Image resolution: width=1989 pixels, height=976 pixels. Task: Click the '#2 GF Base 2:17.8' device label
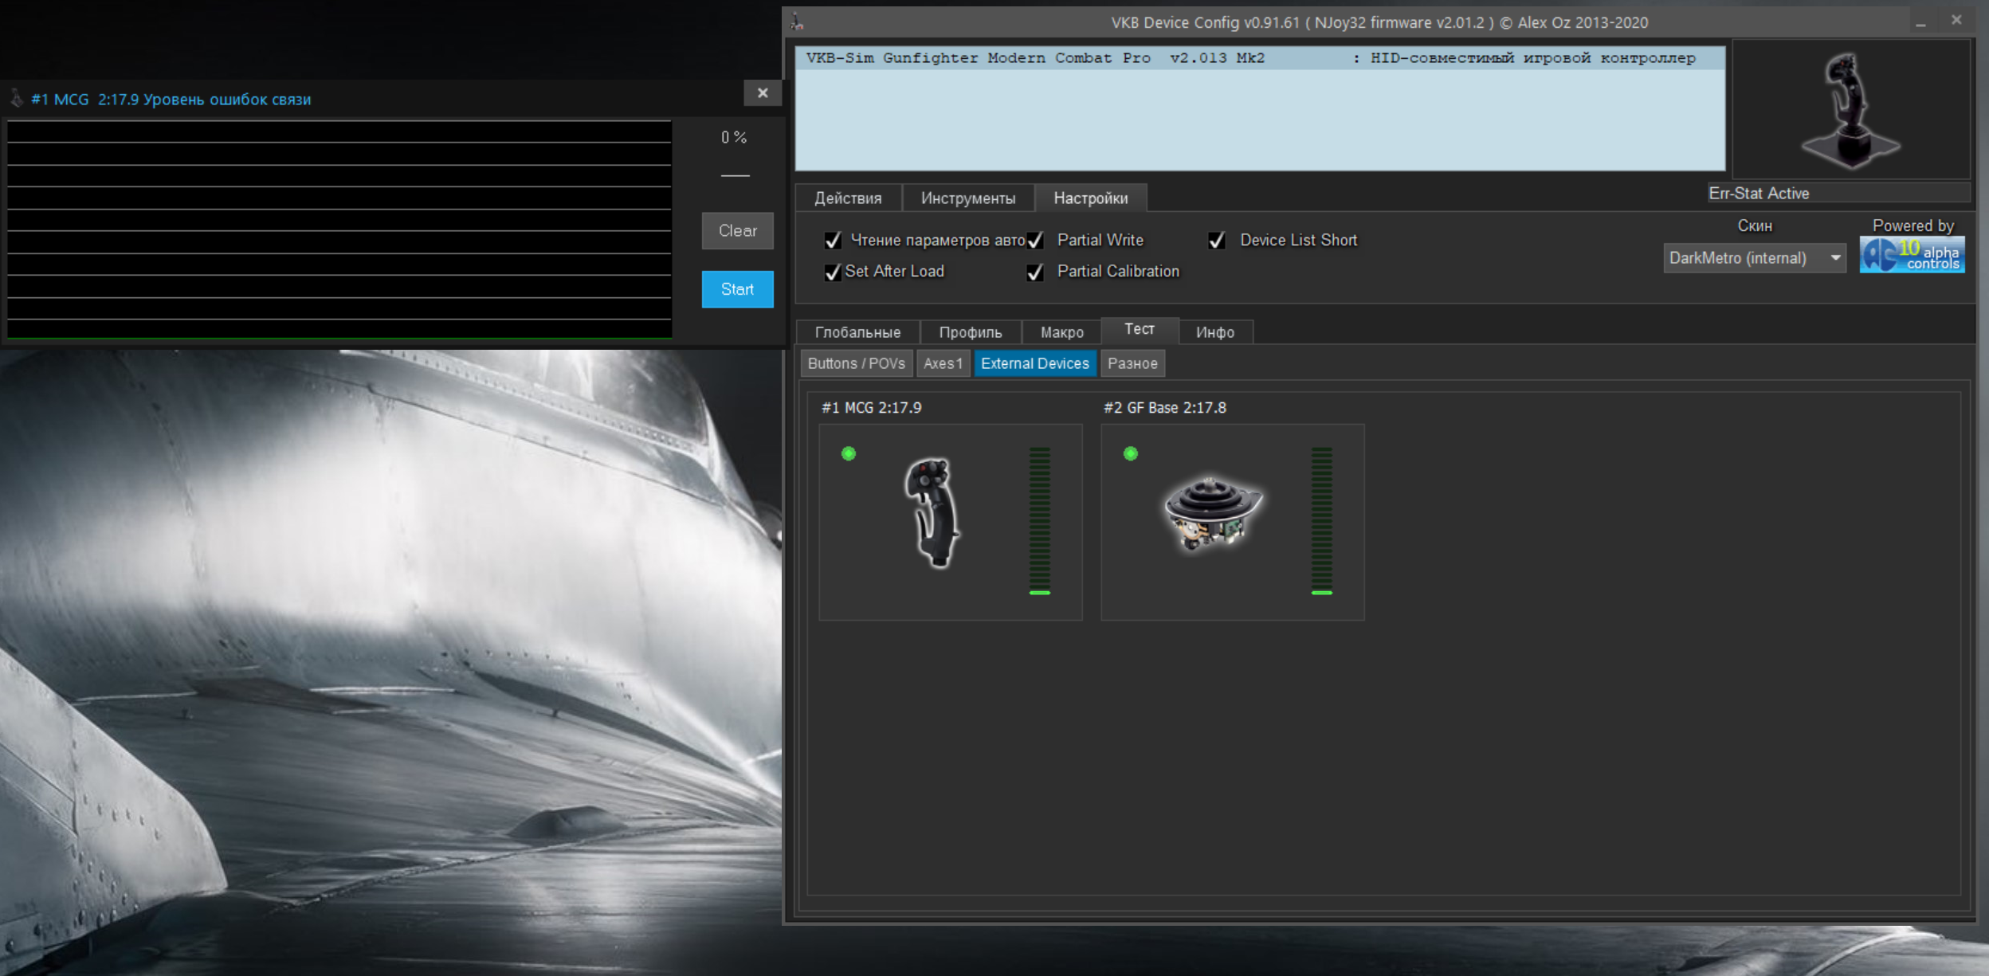point(1165,408)
